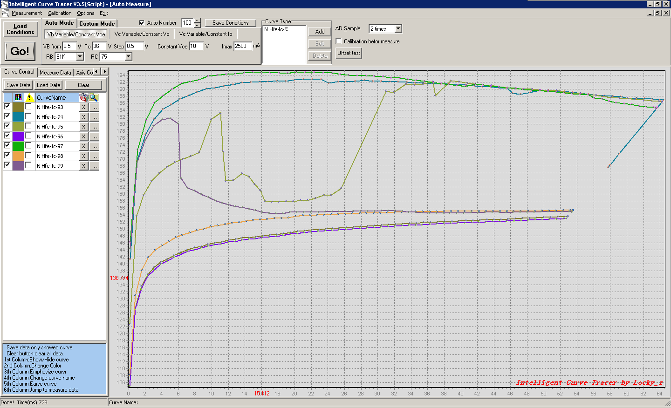
Task: Click Add curve type button
Action: pos(320,32)
